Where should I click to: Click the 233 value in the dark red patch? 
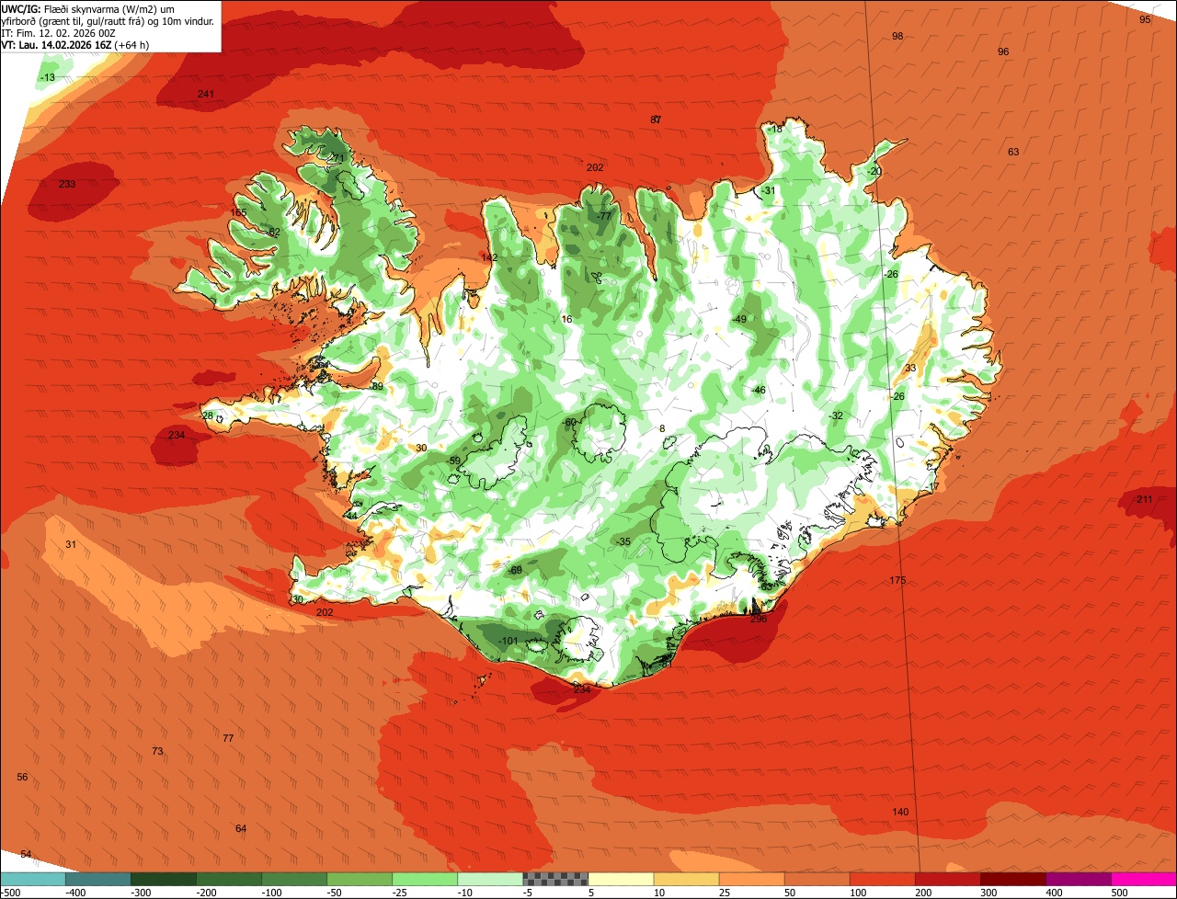pos(67,184)
